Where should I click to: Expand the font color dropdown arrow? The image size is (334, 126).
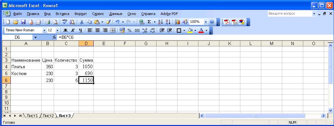(x=206, y=30)
